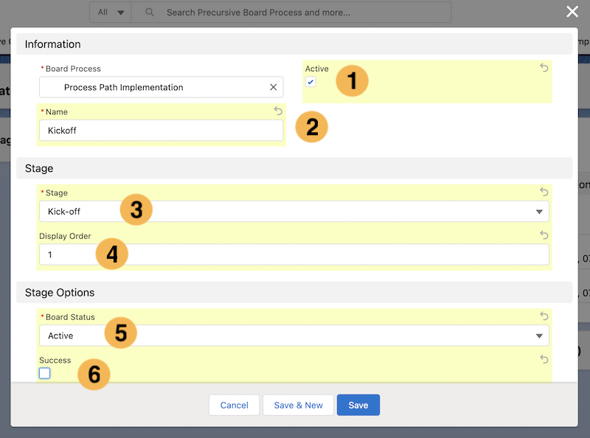Screen dimensions: 590x438
Task: Revert the Display Order value
Action: (x=544, y=236)
